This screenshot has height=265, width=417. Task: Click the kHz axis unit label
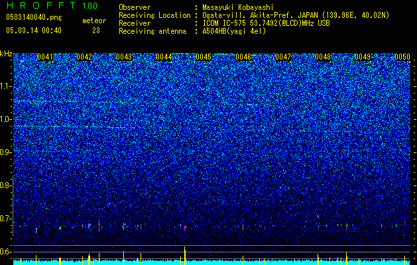(x=6, y=54)
